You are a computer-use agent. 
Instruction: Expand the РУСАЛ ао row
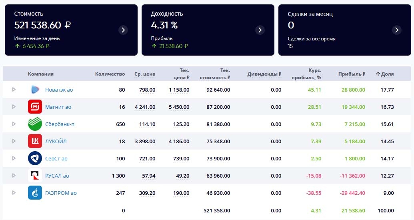click(14, 175)
